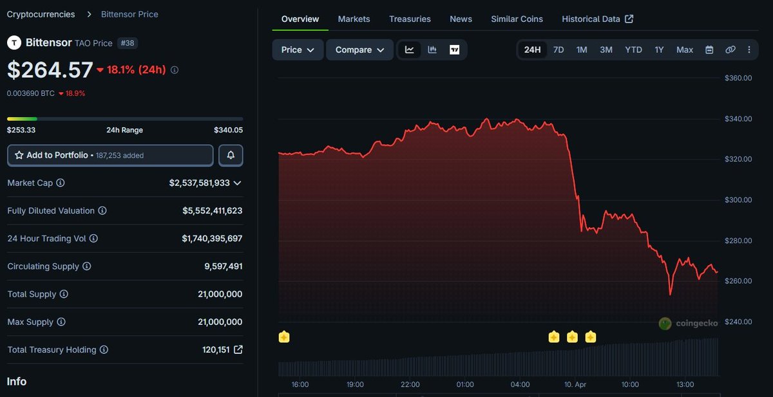Show info tooltip for Market Cap
The height and width of the screenshot is (397, 773).
point(61,183)
